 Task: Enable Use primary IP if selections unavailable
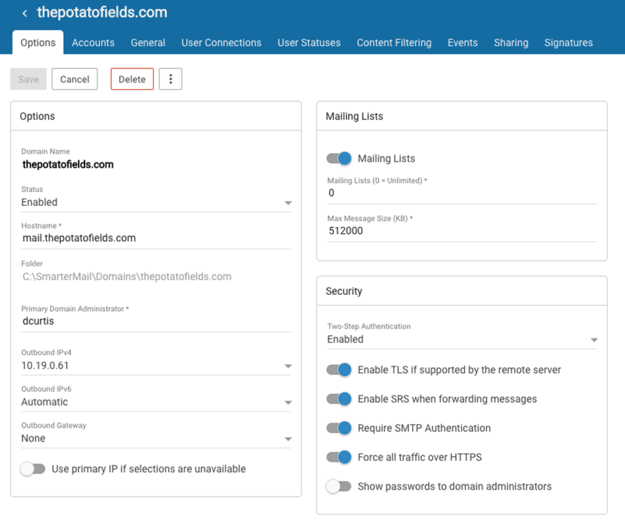tap(33, 469)
